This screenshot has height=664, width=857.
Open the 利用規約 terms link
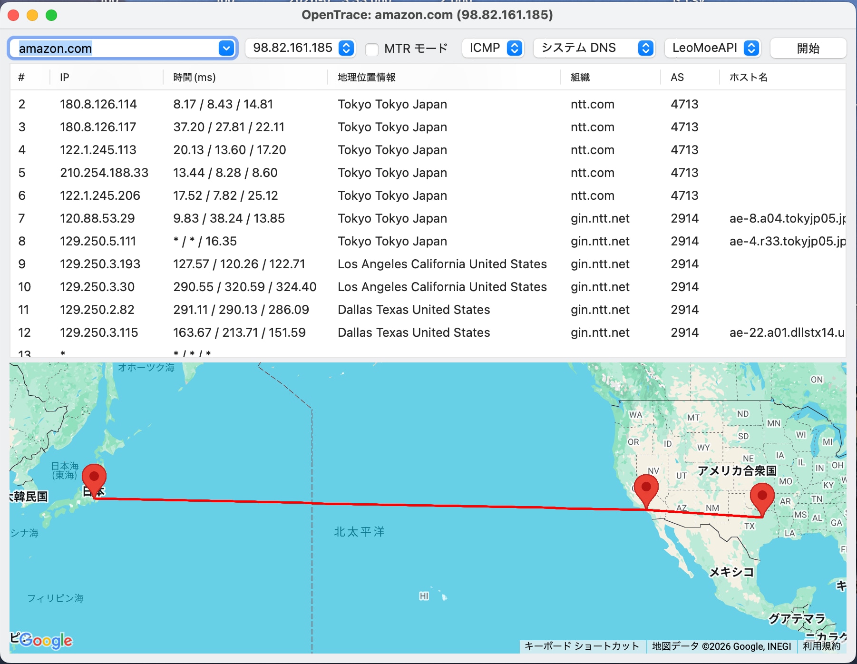pos(821,646)
